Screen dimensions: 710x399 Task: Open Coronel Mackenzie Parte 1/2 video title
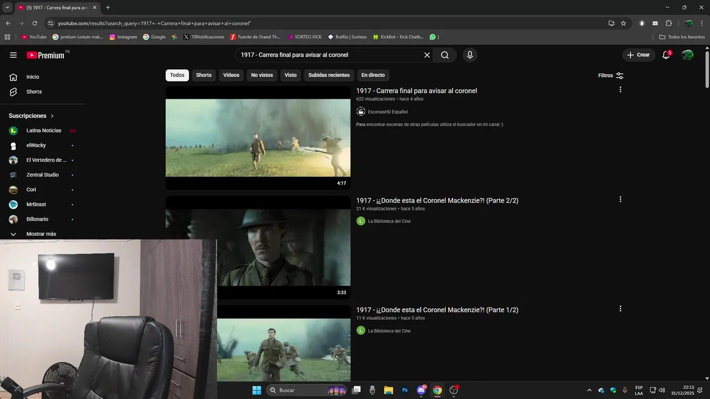click(437, 310)
